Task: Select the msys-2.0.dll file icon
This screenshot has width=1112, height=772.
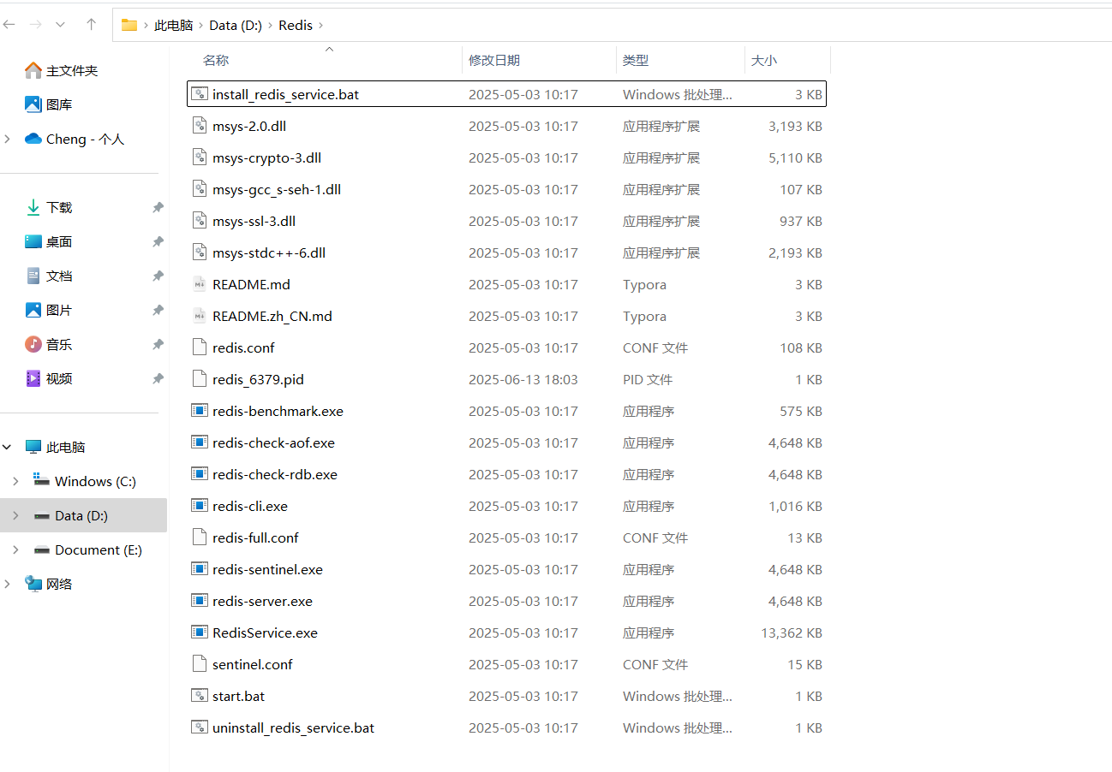Action: (x=199, y=126)
